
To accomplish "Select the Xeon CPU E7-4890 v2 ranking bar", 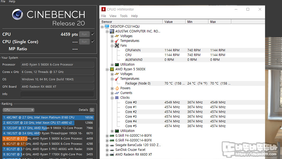I will [x=48, y=123].
